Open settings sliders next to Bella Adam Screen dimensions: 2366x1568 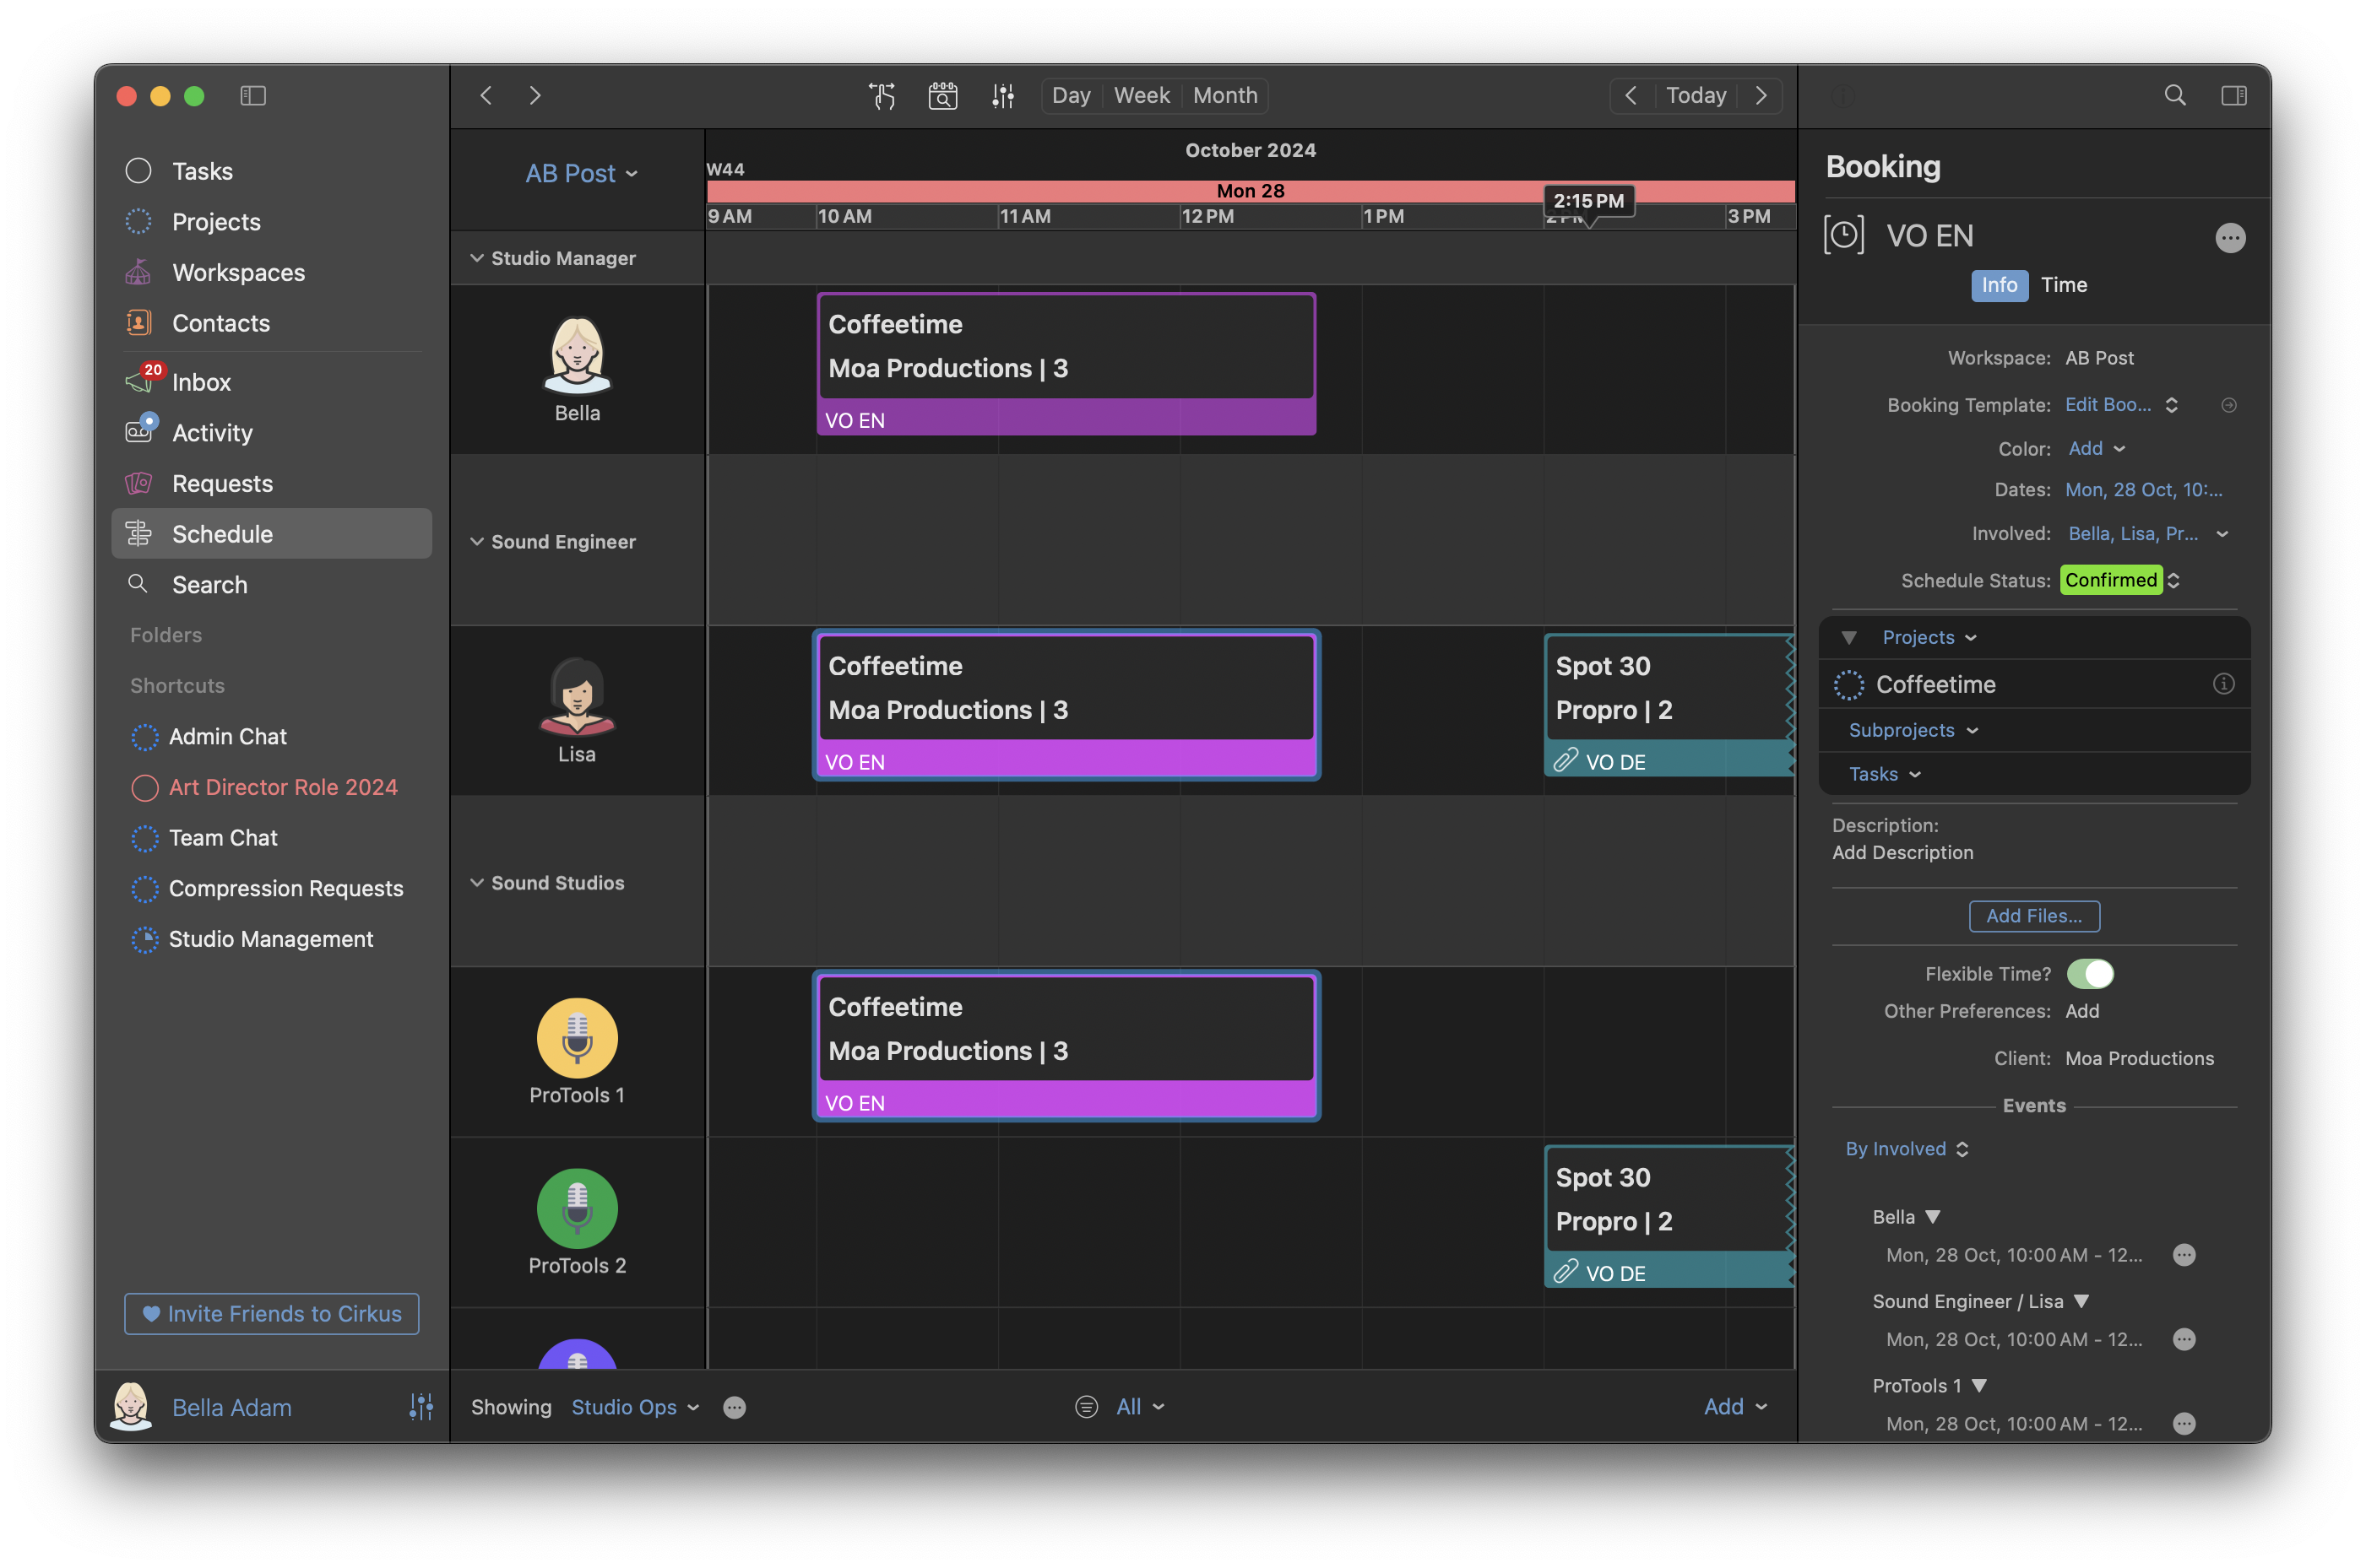click(421, 1407)
